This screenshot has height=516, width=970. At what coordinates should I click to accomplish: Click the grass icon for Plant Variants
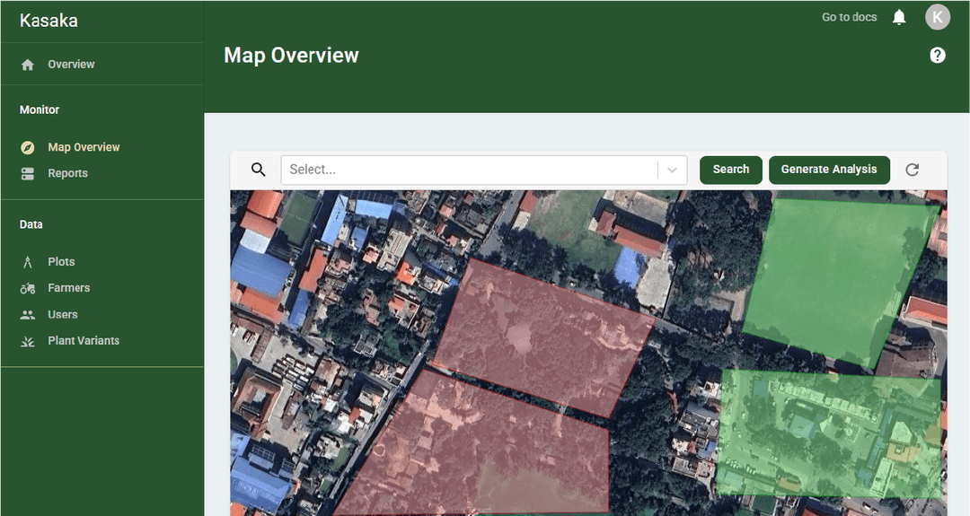pos(28,341)
